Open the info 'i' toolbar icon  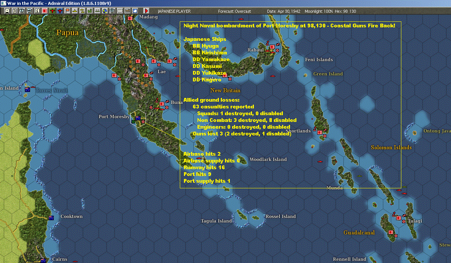coord(37,11)
